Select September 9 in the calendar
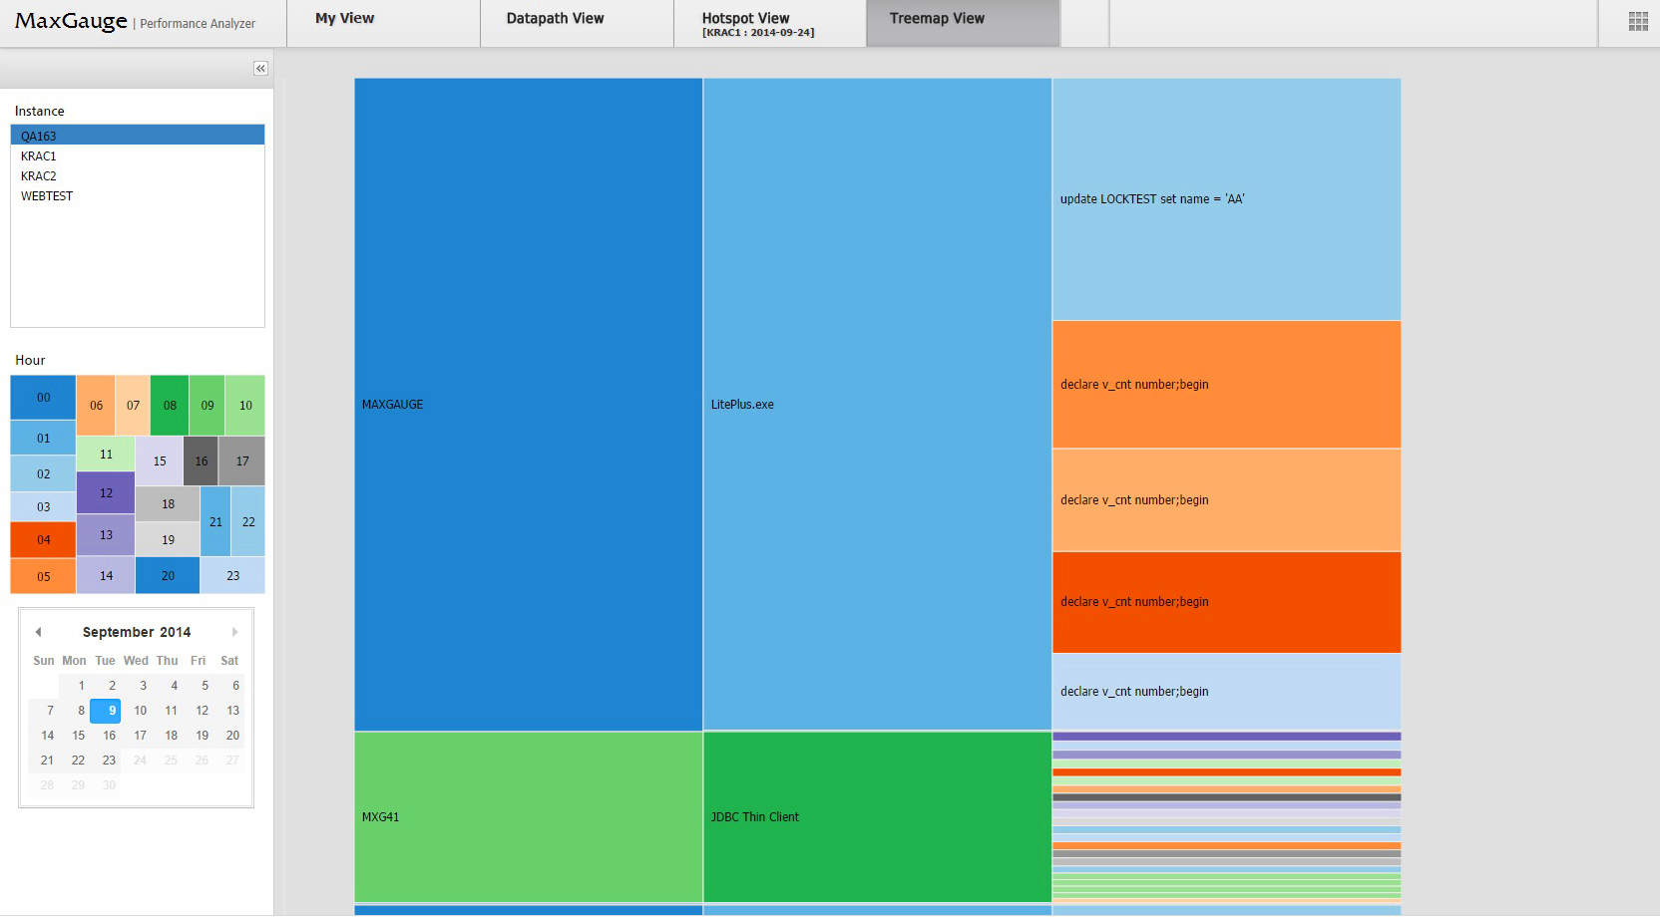Screen dimensions: 1660x917 pos(106,711)
